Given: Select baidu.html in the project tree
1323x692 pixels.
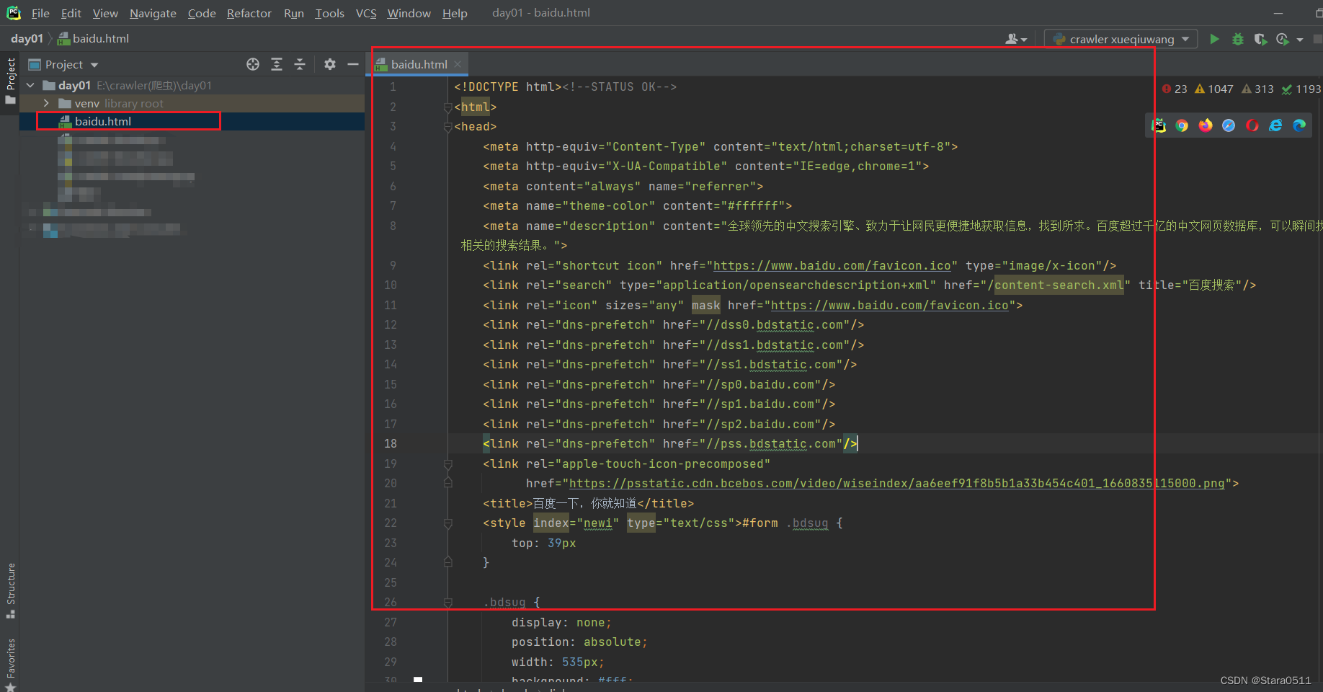Looking at the screenshot, I should point(103,121).
